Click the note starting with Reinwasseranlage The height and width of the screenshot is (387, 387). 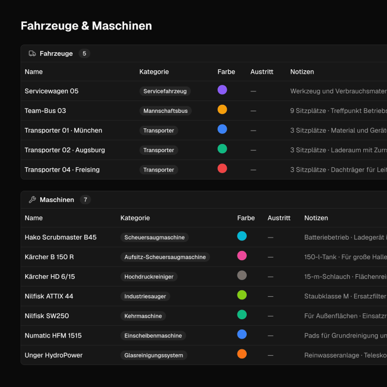tap(346, 355)
